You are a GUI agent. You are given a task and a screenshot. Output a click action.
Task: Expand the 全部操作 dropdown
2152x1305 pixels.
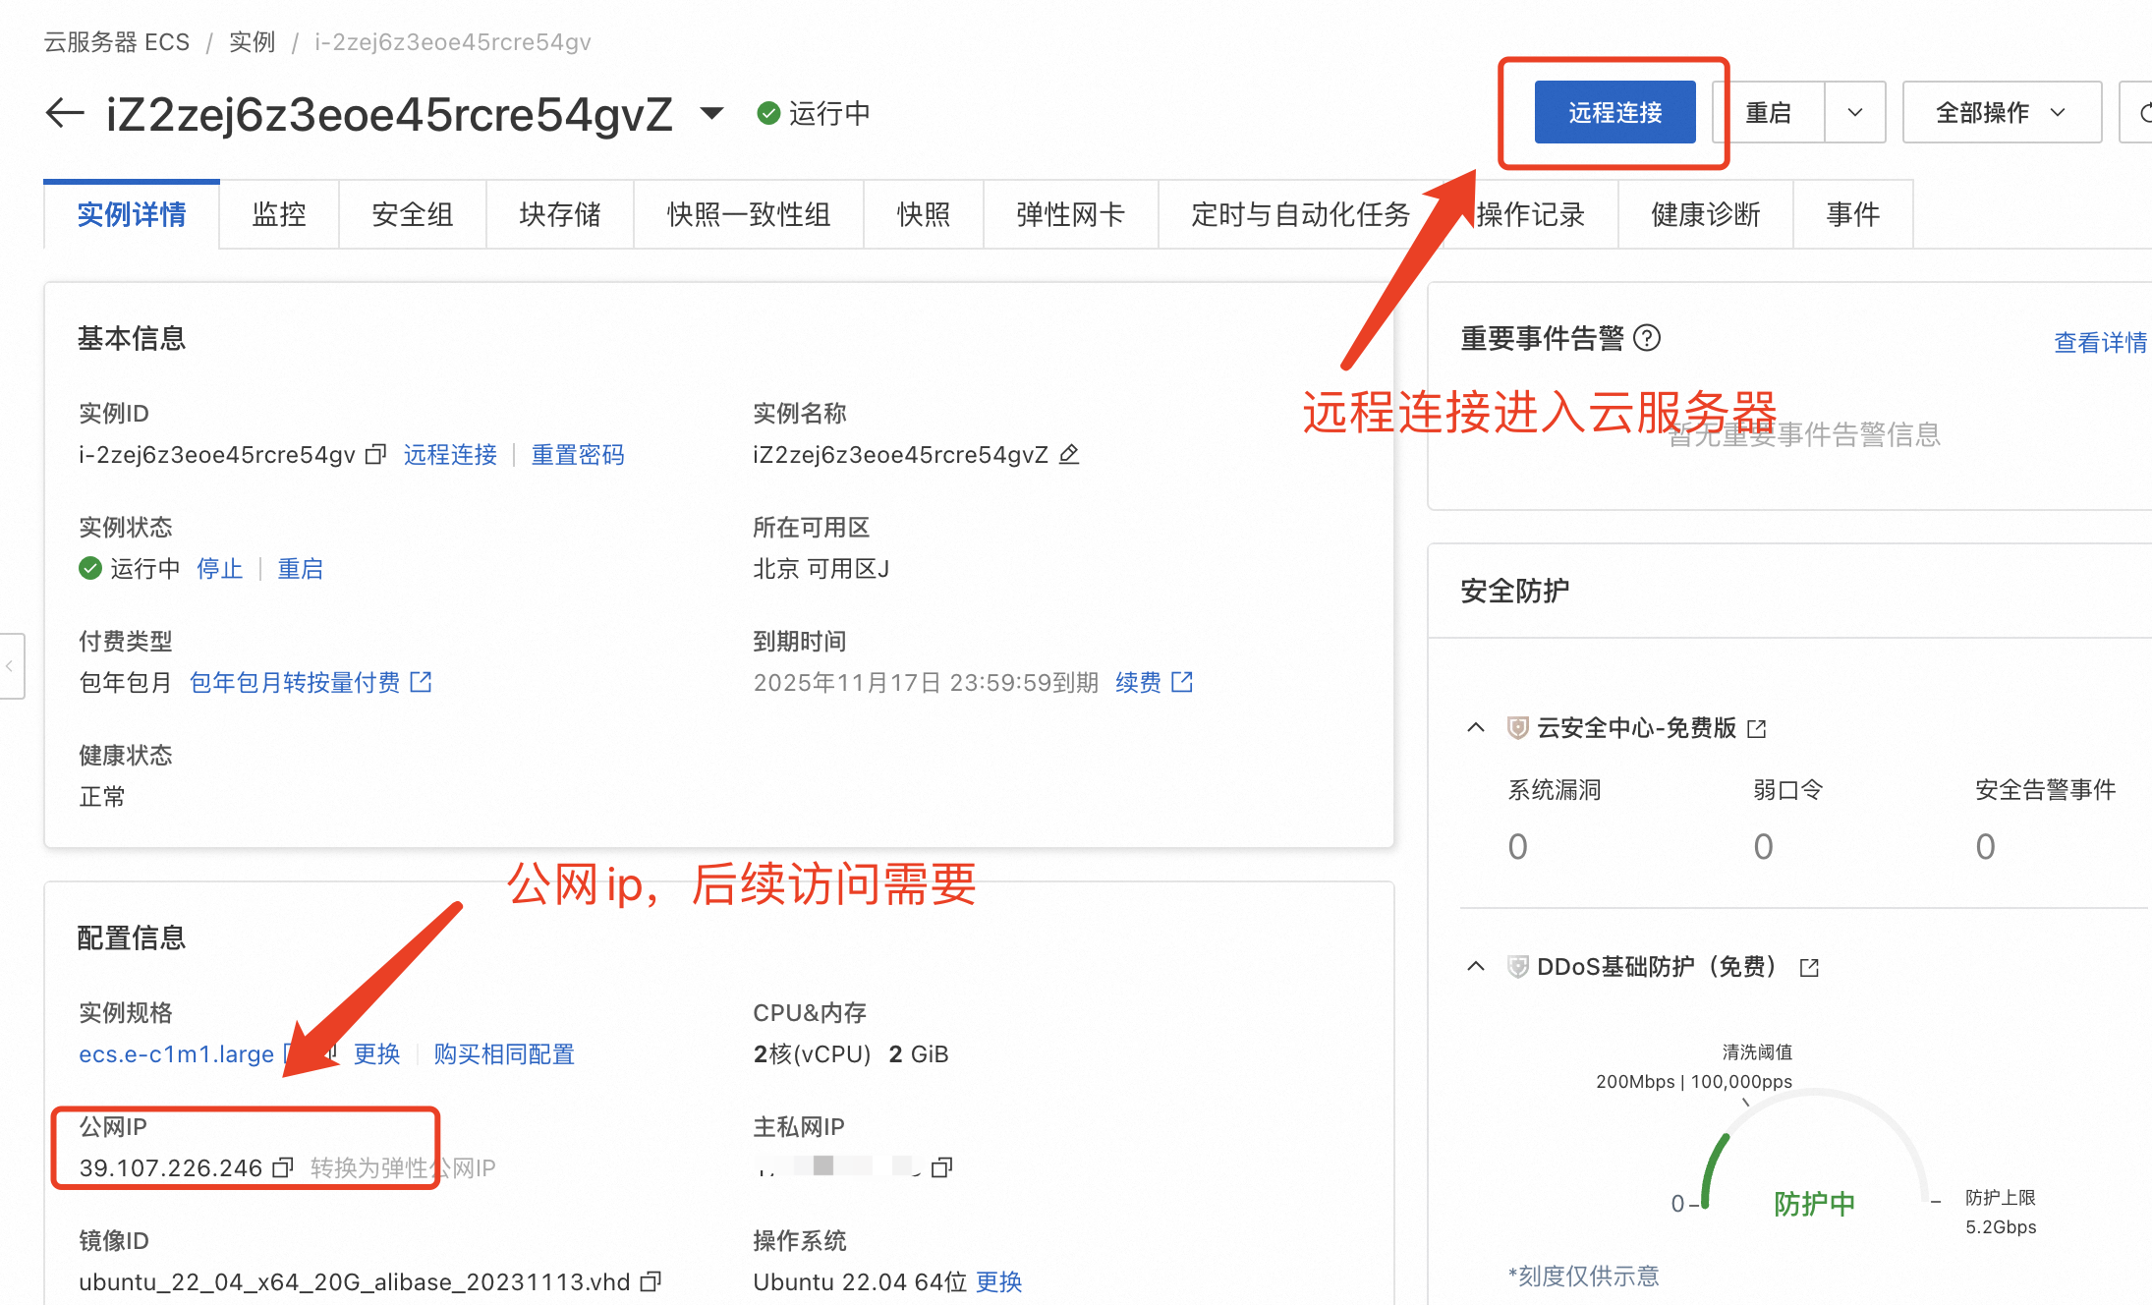pos(2001,113)
